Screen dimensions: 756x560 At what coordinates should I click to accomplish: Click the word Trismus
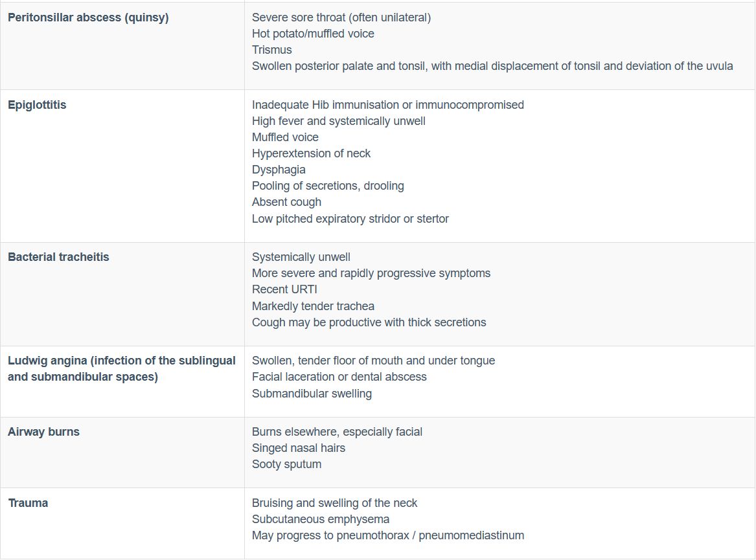(272, 50)
